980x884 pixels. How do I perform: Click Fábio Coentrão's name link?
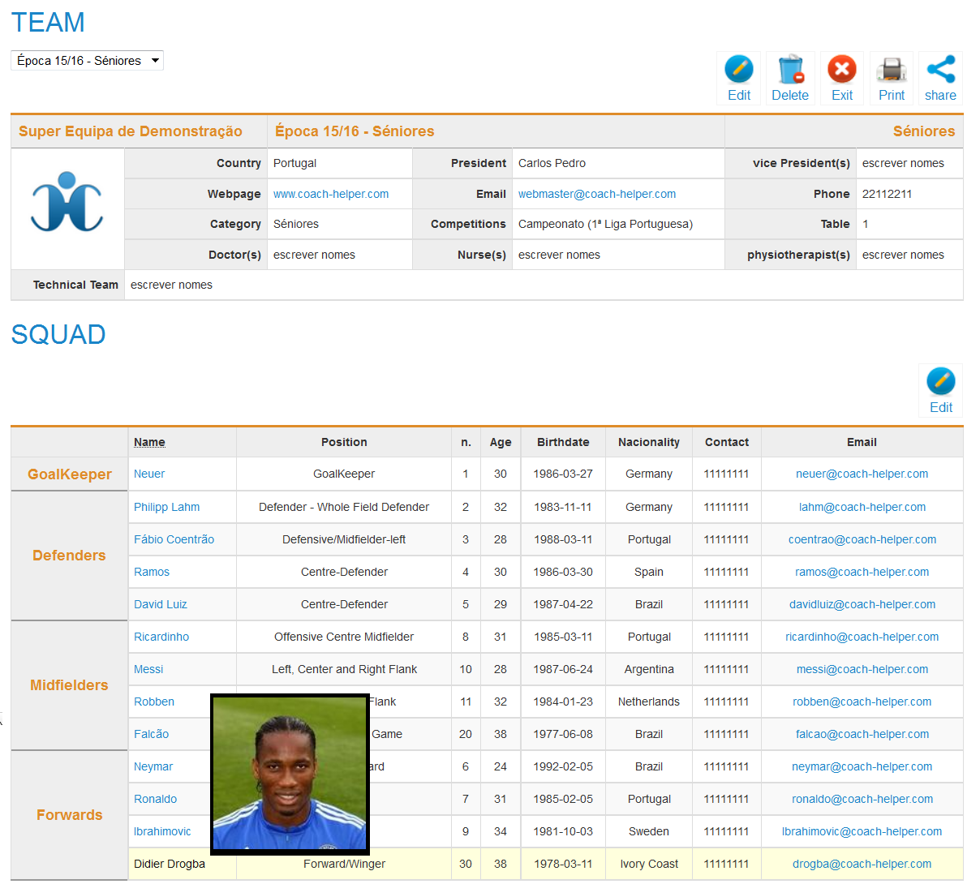click(x=174, y=539)
